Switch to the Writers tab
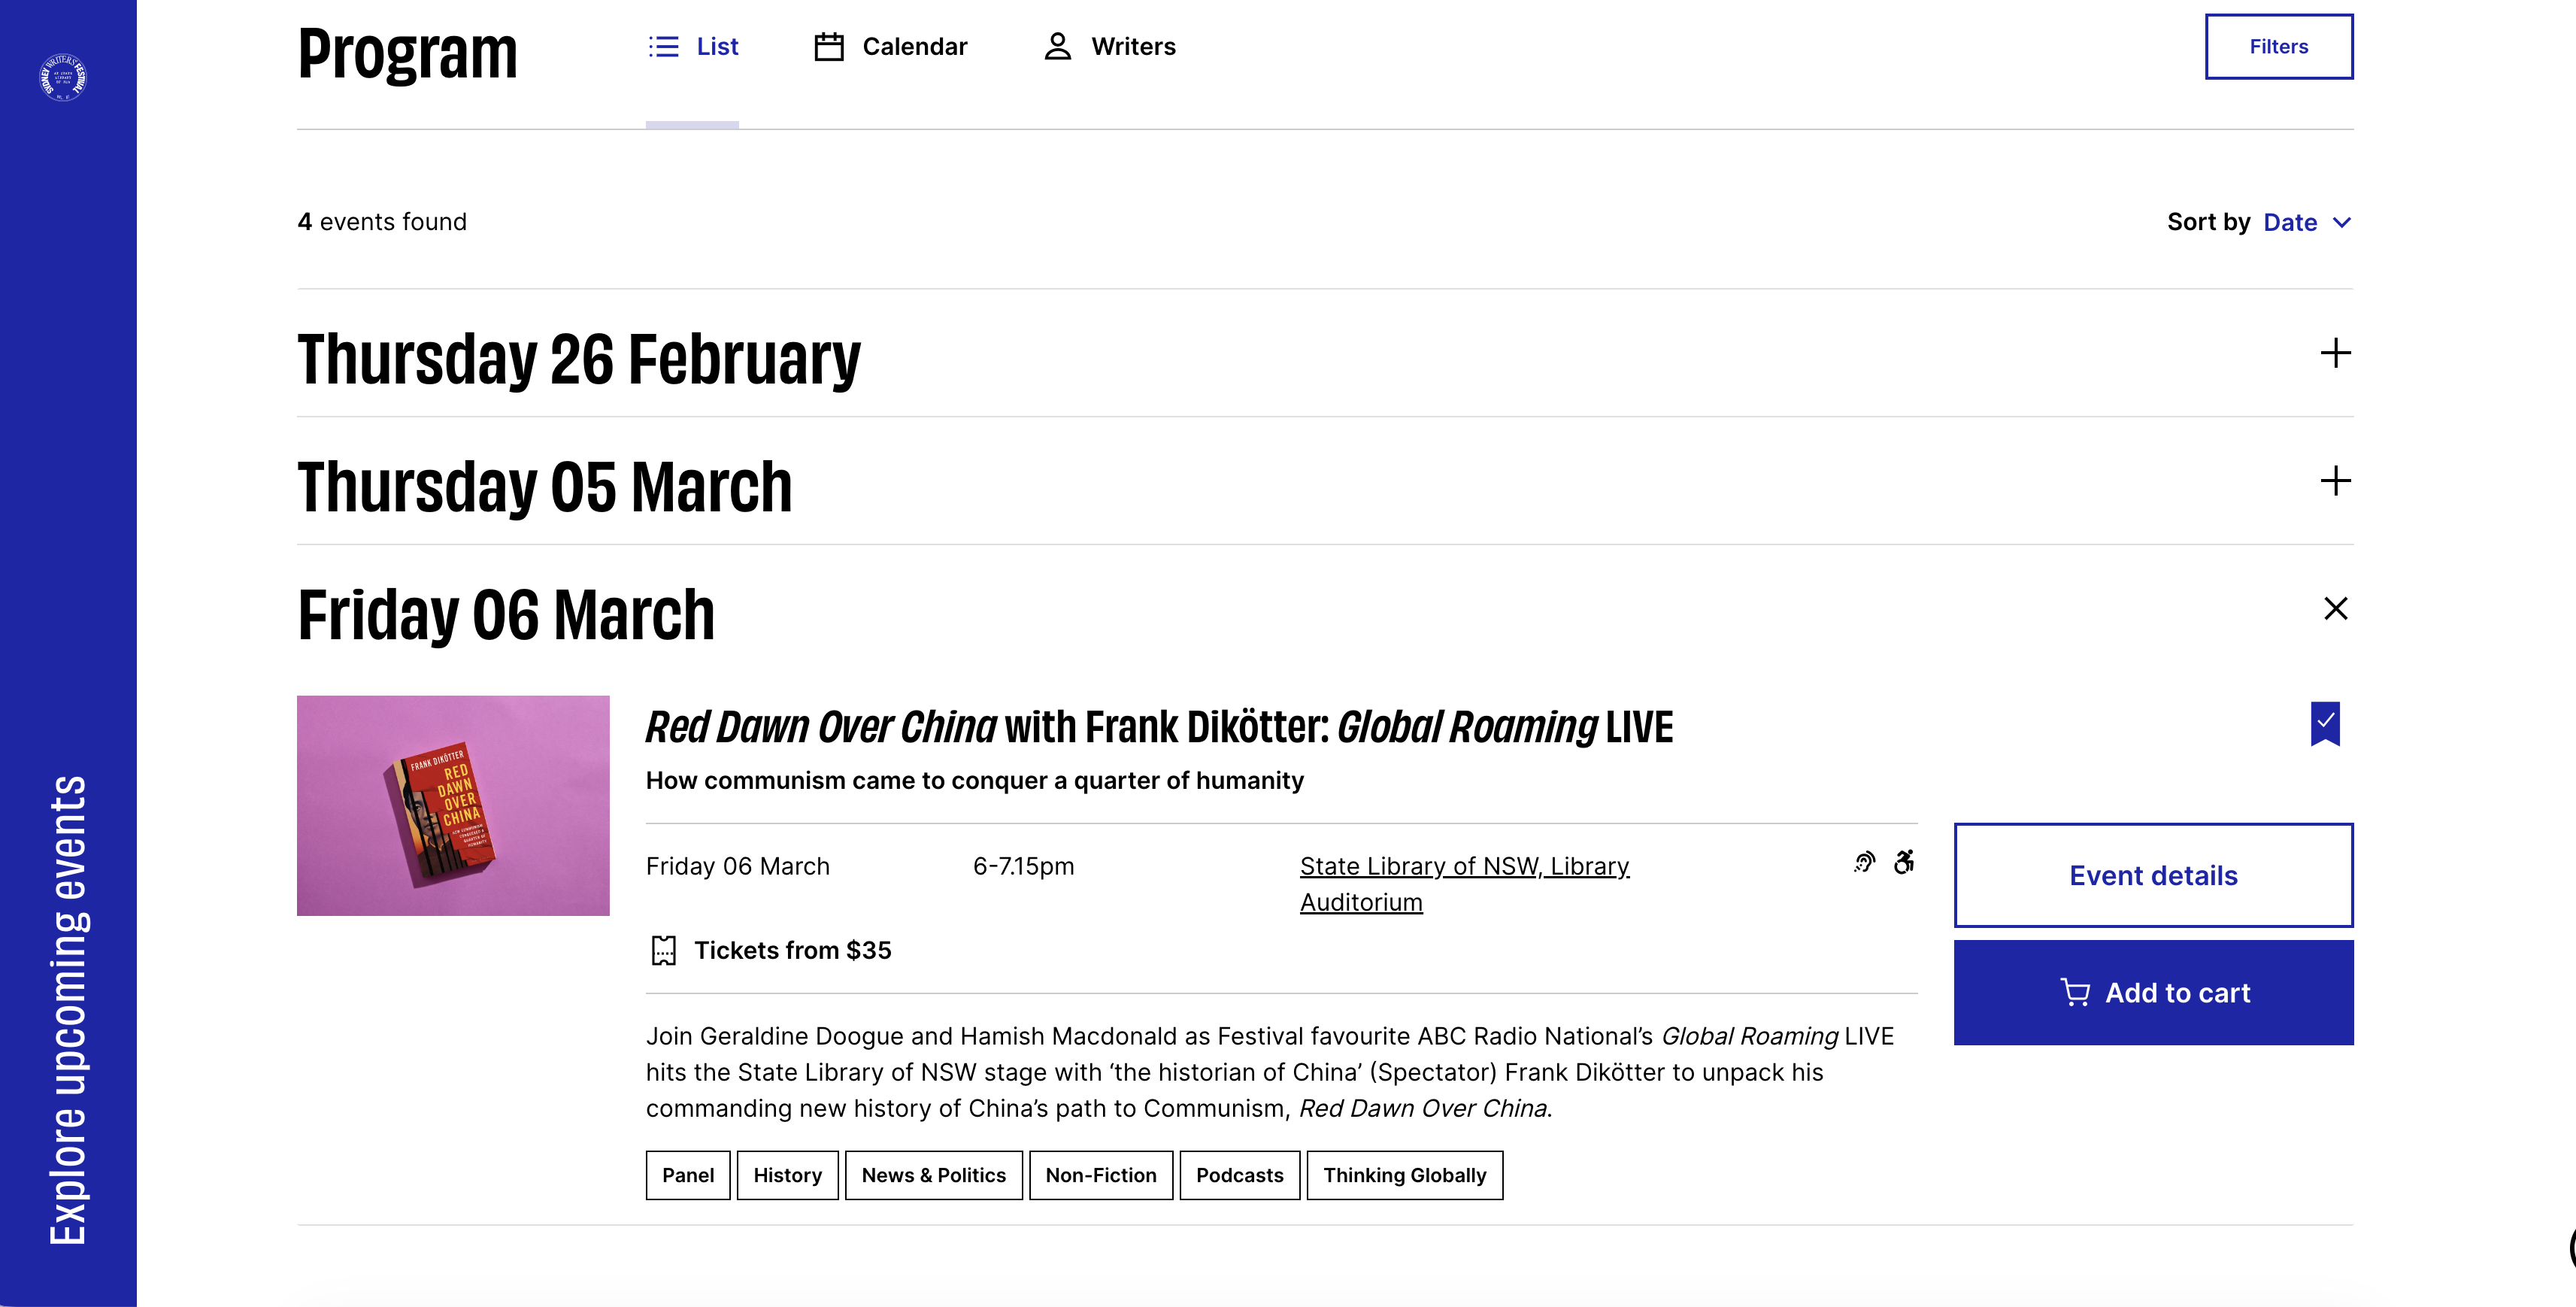This screenshot has width=2576, height=1307. pos(1132,47)
